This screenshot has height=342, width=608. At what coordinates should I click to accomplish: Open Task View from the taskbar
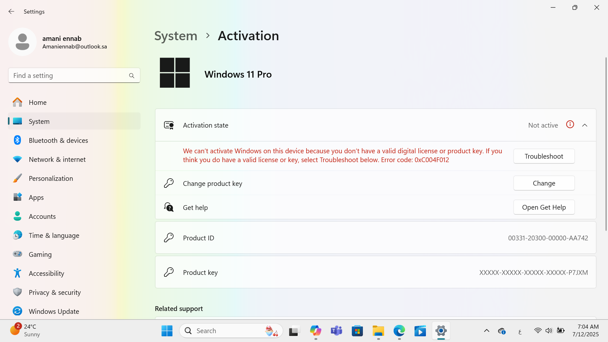(294, 331)
